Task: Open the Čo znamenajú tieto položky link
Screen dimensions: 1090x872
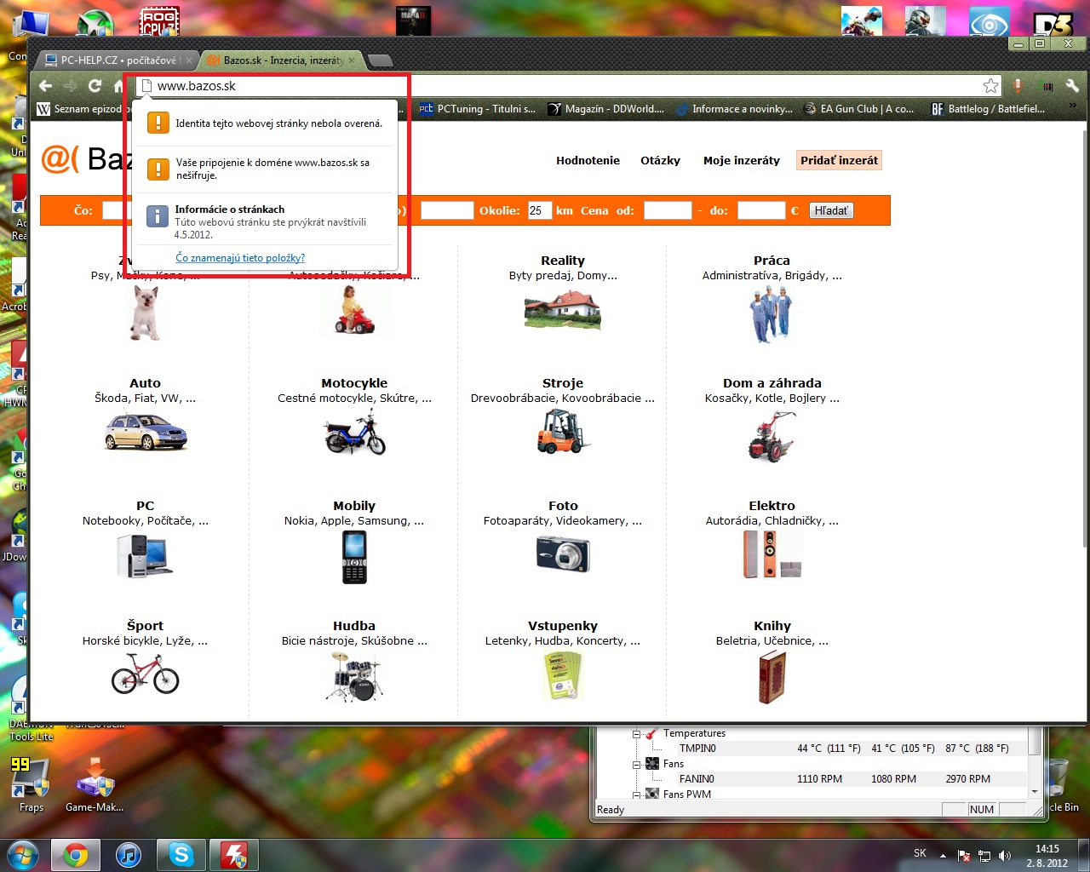Action: click(x=240, y=258)
